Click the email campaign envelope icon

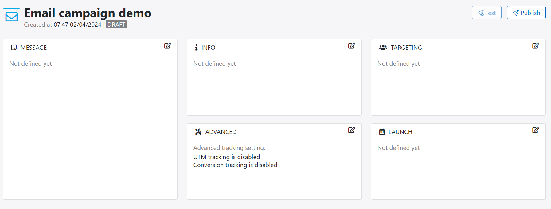[x=12, y=17]
